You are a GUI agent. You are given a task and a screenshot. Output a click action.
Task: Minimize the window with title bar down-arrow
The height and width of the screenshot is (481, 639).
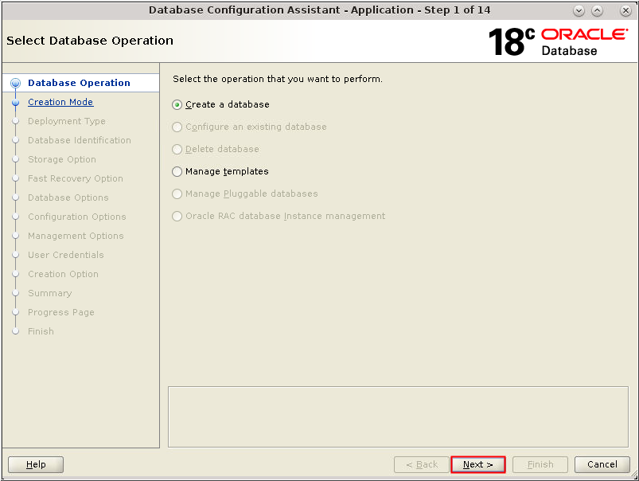point(579,10)
